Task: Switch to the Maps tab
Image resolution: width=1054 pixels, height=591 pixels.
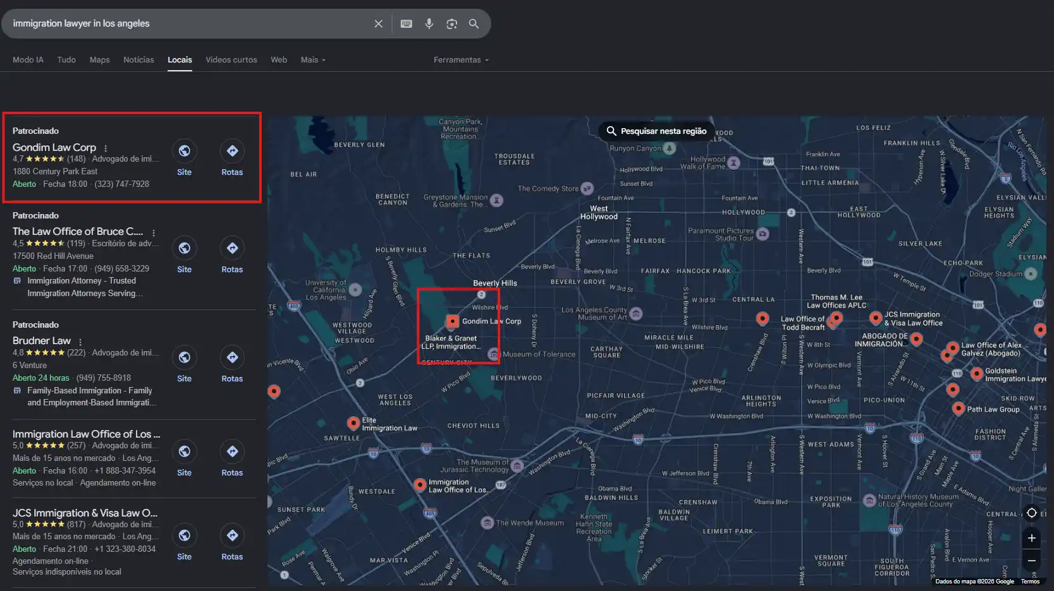Action: tap(99, 60)
